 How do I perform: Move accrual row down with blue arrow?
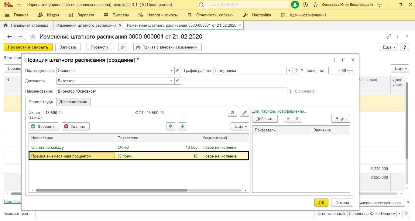click(x=182, y=126)
